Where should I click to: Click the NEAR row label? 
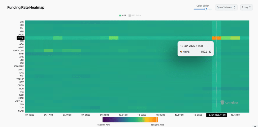click(21, 111)
